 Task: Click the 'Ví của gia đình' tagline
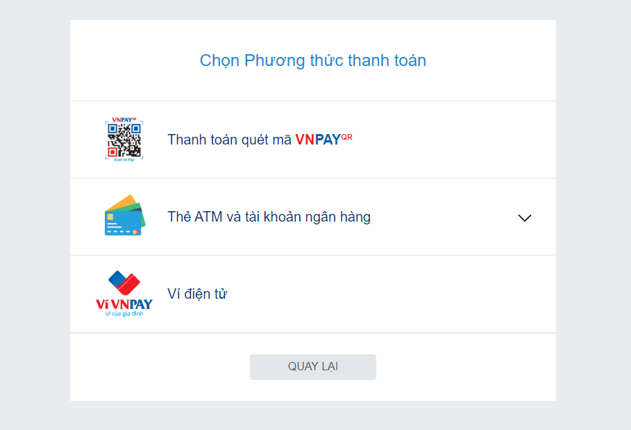(124, 313)
